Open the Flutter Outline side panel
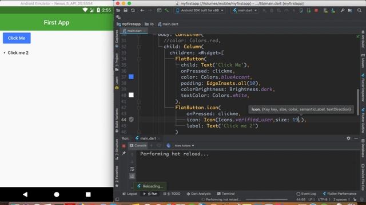This screenshot has height=205, width=366. (x=363, y=121)
